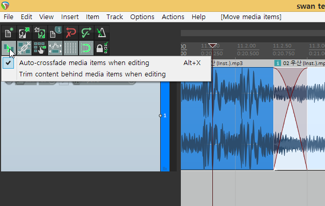Toggle the Metronome icon
The height and width of the screenshot is (206, 325).
[102, 33]
